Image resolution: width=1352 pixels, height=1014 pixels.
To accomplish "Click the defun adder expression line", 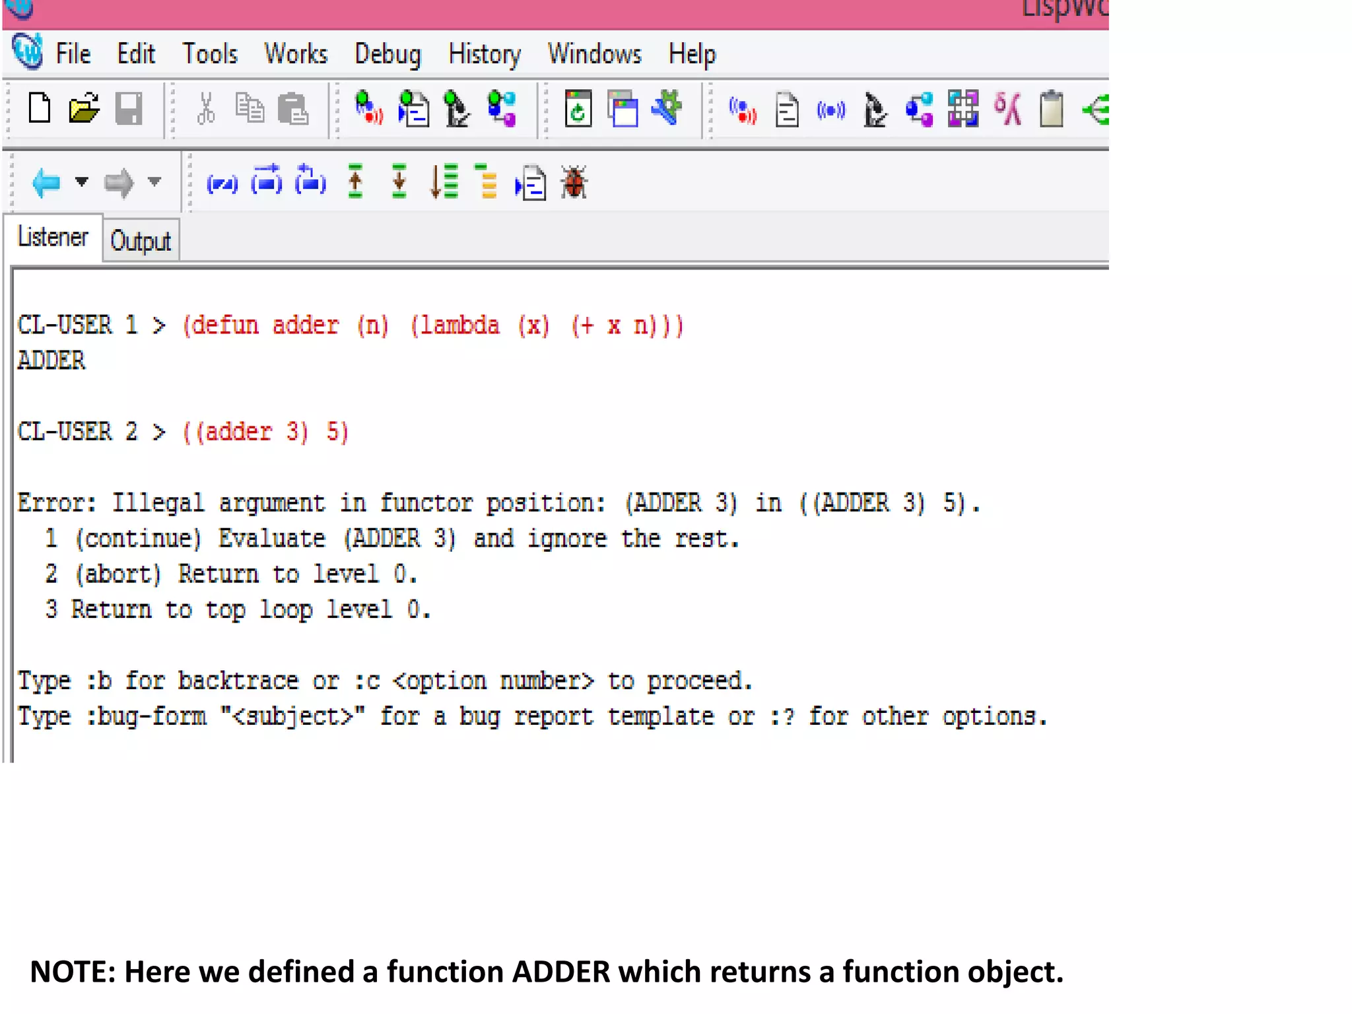I will click(x=434, y=325).
